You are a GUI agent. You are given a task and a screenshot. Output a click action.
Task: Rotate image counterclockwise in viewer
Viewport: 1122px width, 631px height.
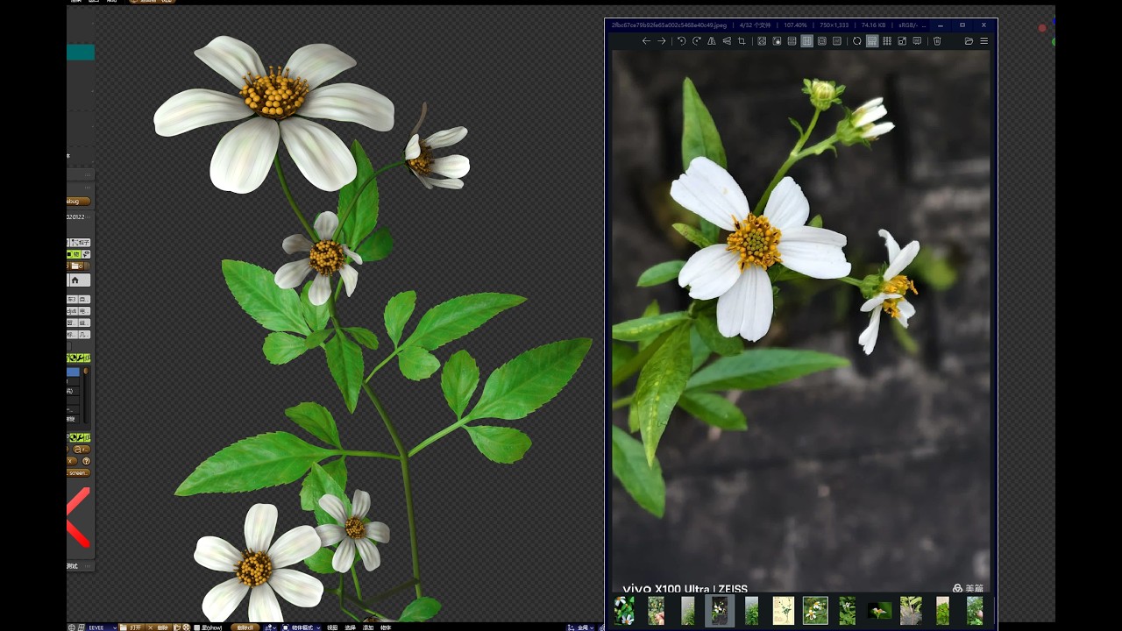tap(681, 41)
